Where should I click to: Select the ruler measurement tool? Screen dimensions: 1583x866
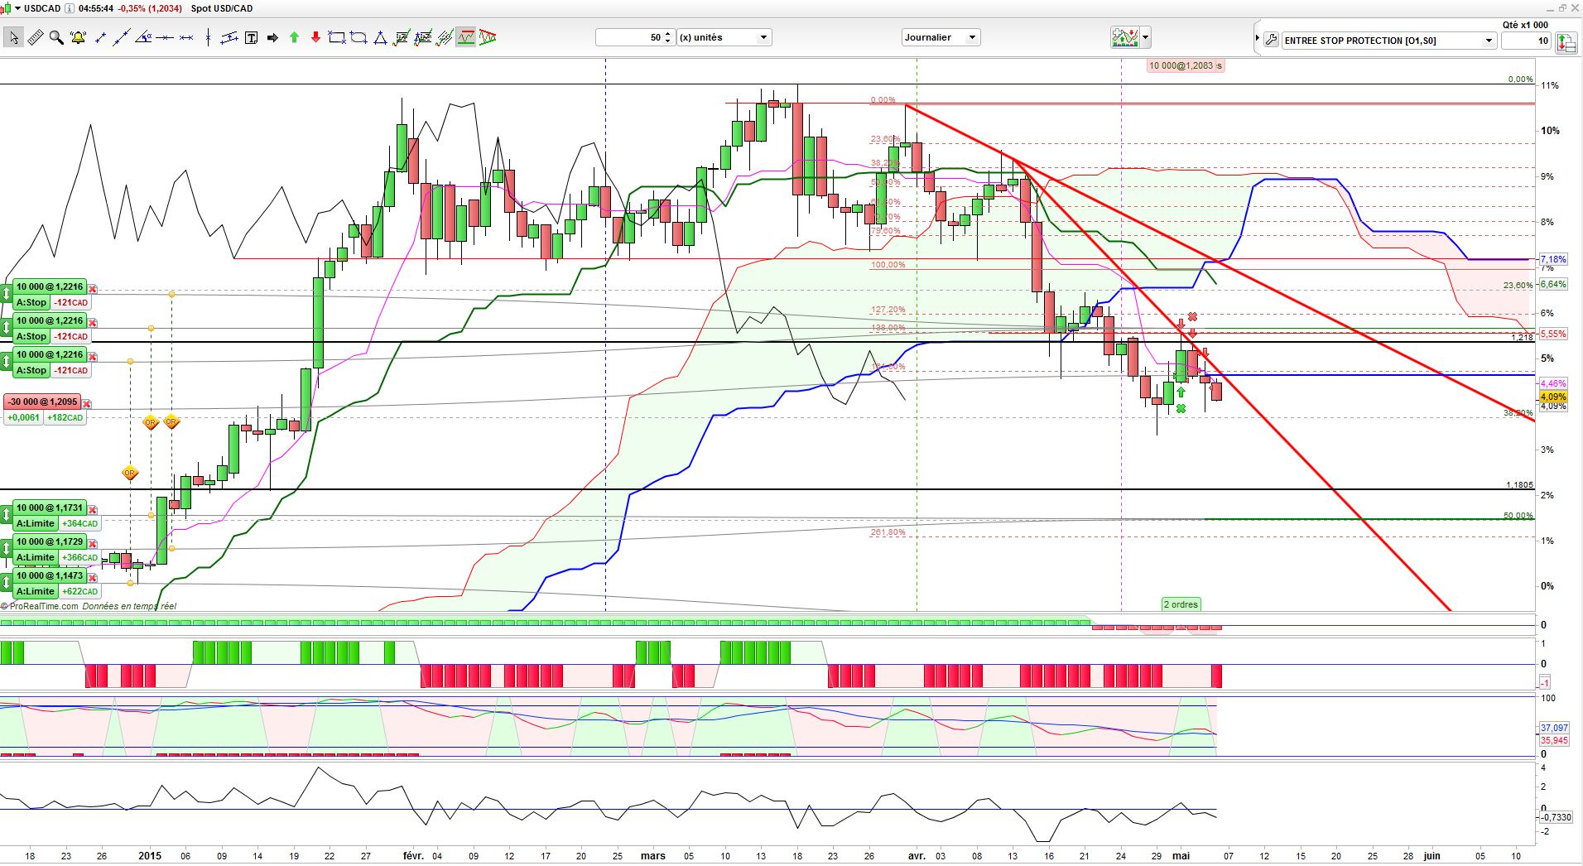pos(36,37)
